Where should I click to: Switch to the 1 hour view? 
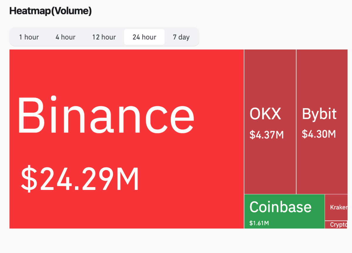[x=29, y=37]
